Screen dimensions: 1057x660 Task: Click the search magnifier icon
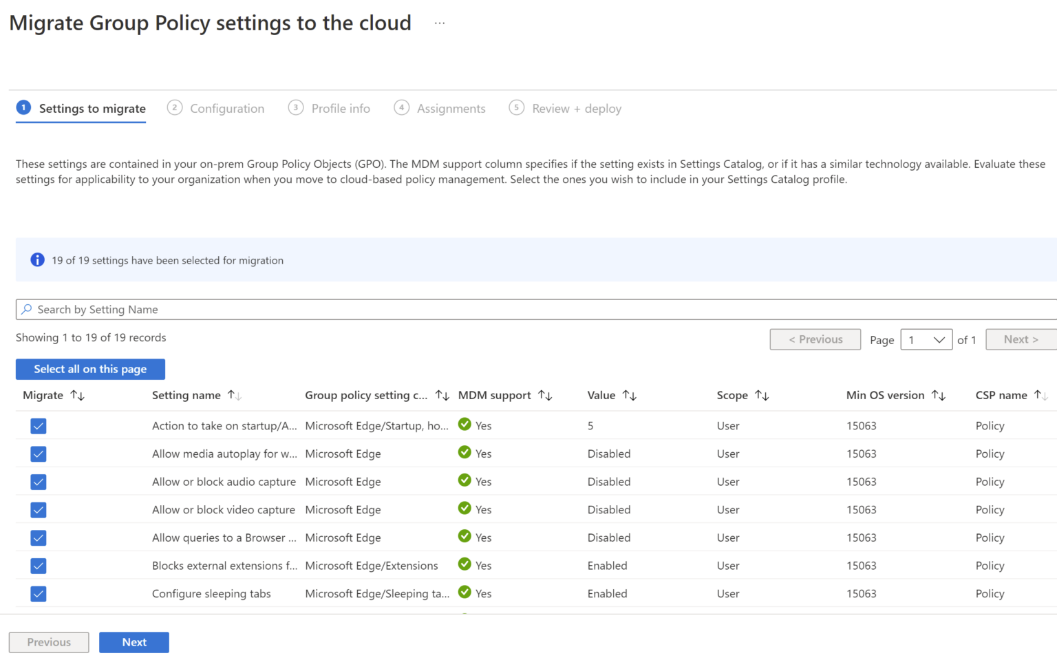pyautogui.click(x=27, y=309)
